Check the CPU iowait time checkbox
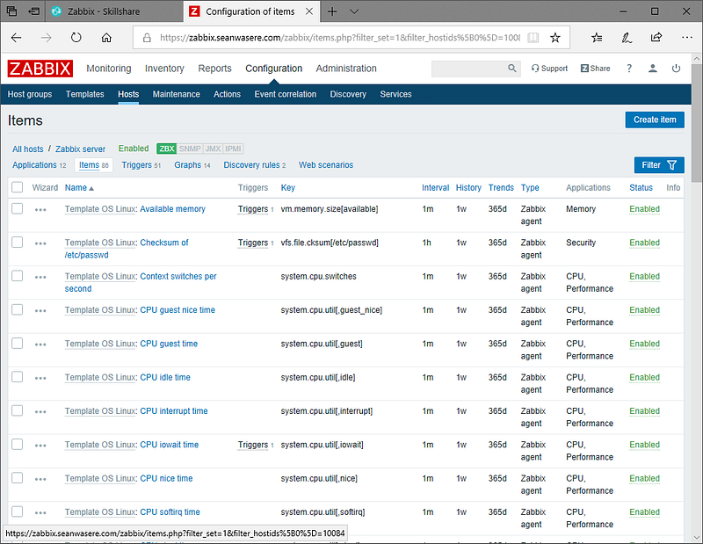Image resolution: width=703 pixels, height=544 pixels. coord(17,444)
